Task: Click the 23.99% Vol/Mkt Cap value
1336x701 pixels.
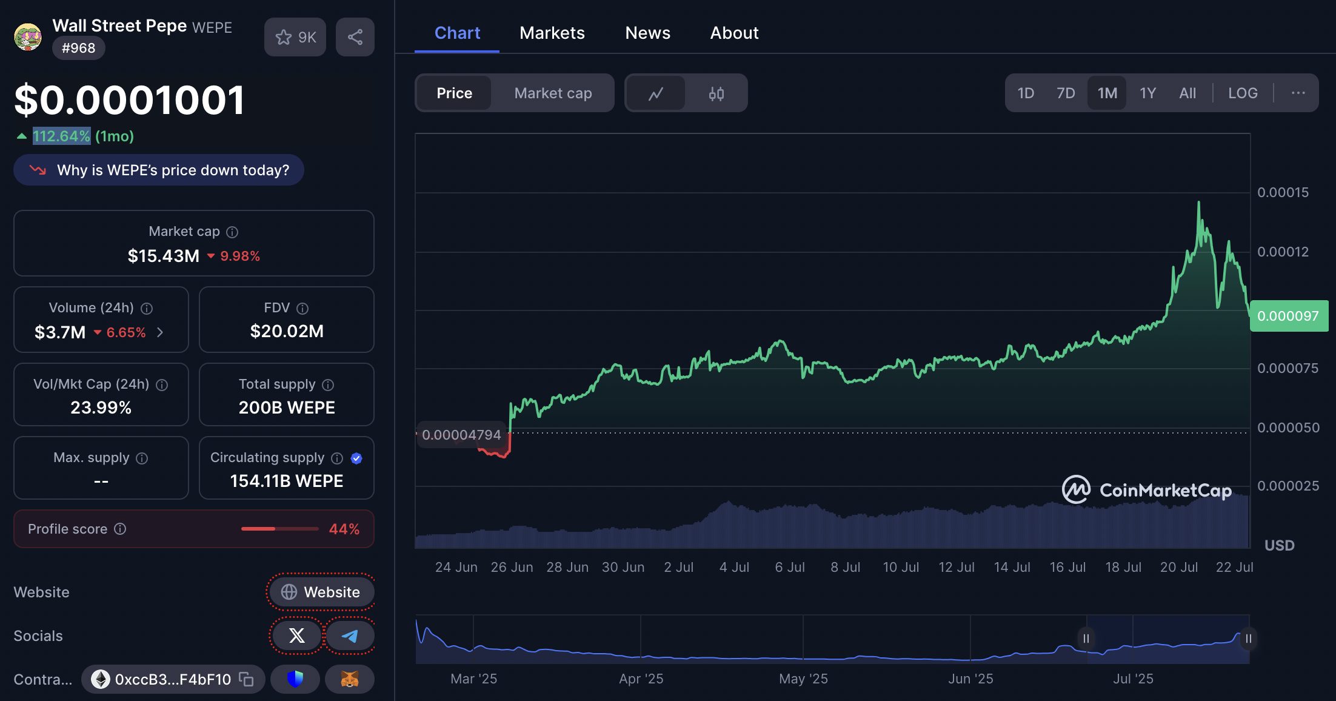Action: point(101,408)
